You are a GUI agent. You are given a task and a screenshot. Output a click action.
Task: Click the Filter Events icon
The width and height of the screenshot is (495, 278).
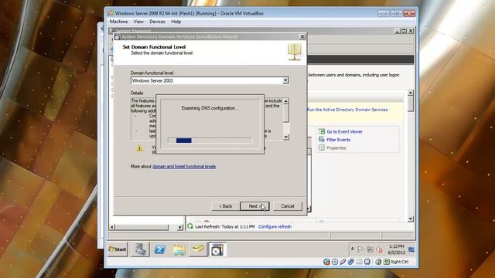[x=322, y=140]
